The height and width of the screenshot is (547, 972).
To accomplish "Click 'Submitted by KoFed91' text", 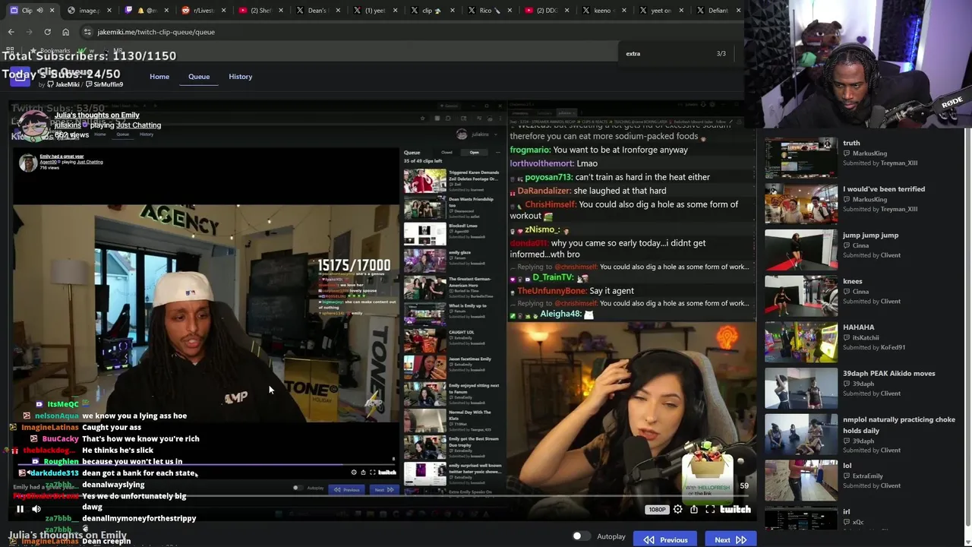I will [874, 348].
